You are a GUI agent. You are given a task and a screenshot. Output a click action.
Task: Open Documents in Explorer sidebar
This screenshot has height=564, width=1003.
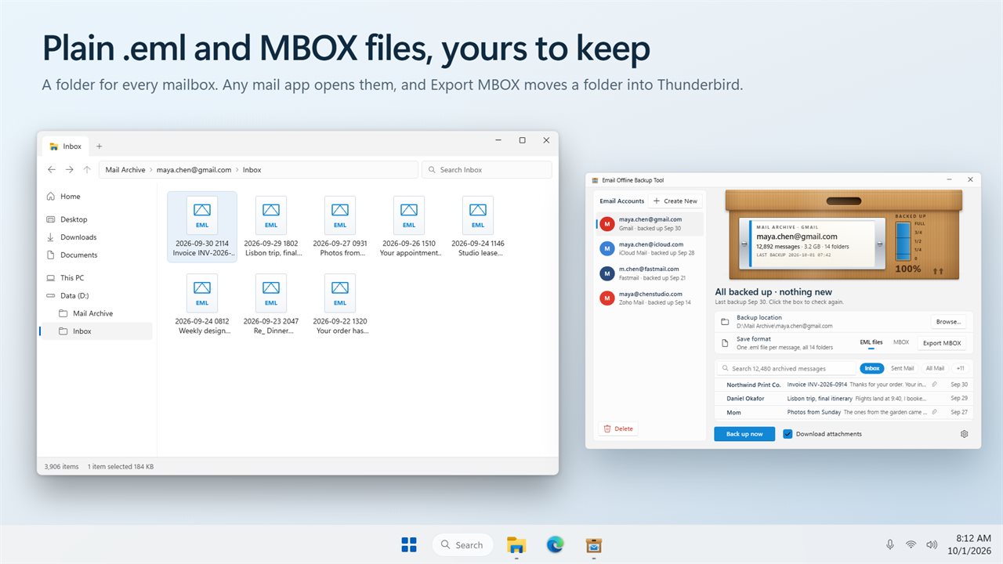pos(96,255)
